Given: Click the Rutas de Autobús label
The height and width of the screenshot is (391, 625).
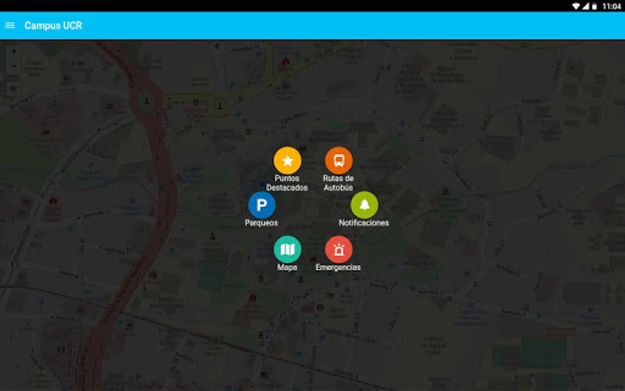Looking at the screenshot, I should point(339,183).
